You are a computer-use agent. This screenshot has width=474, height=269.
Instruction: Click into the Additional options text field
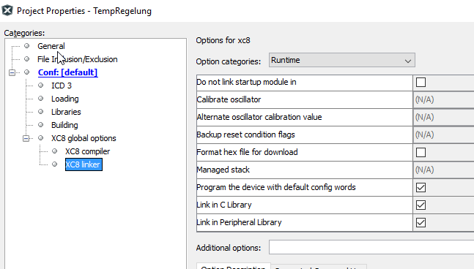coord(371,248)
